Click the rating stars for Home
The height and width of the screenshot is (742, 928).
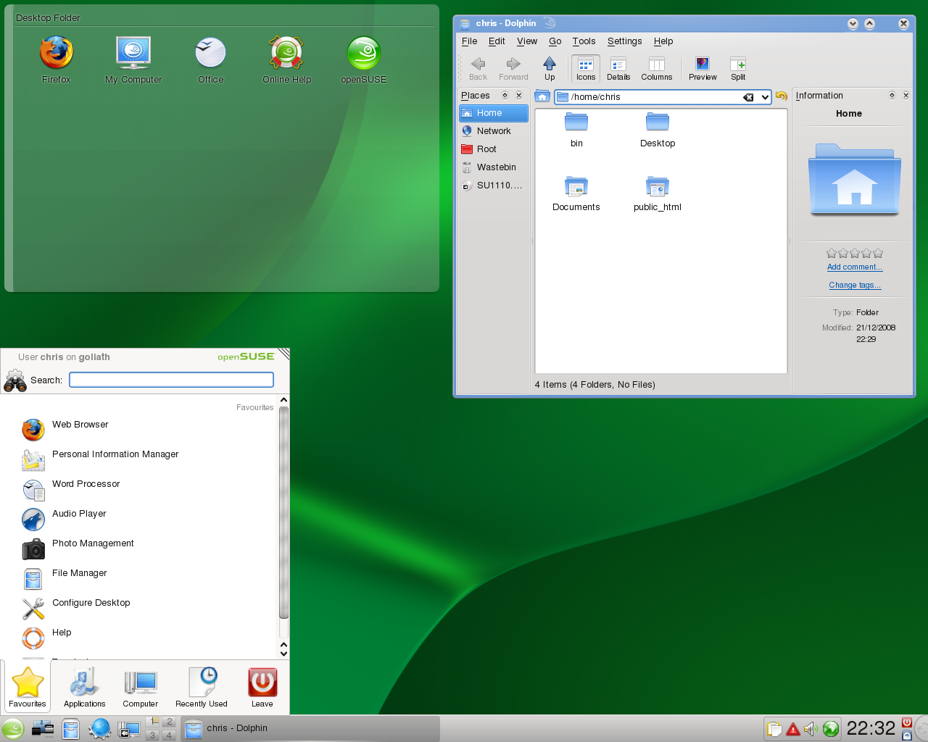[x=855, y=253]
